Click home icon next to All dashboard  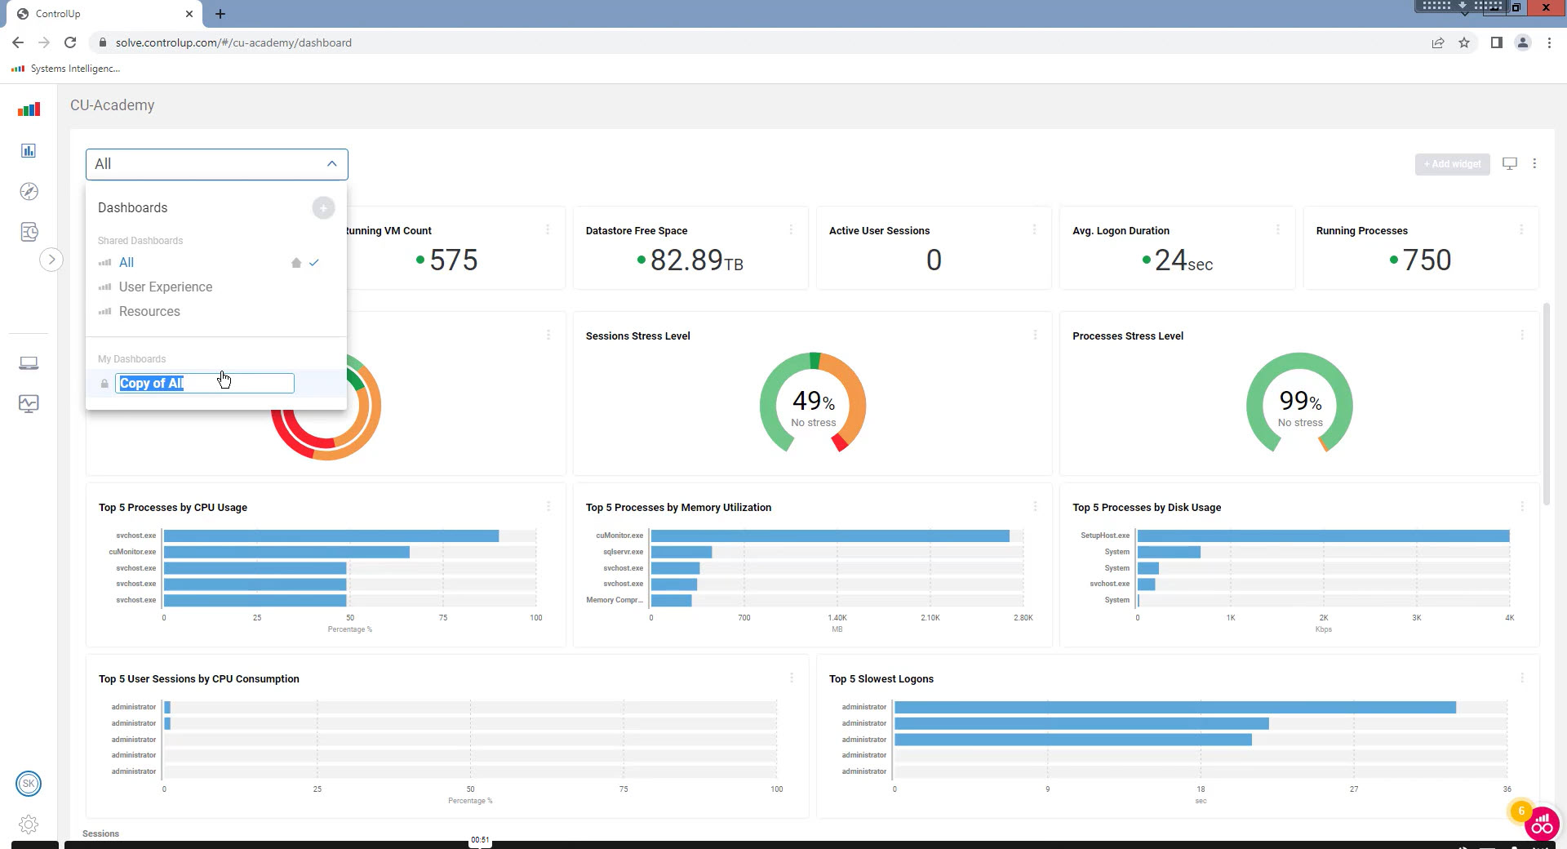coord(296,263)
